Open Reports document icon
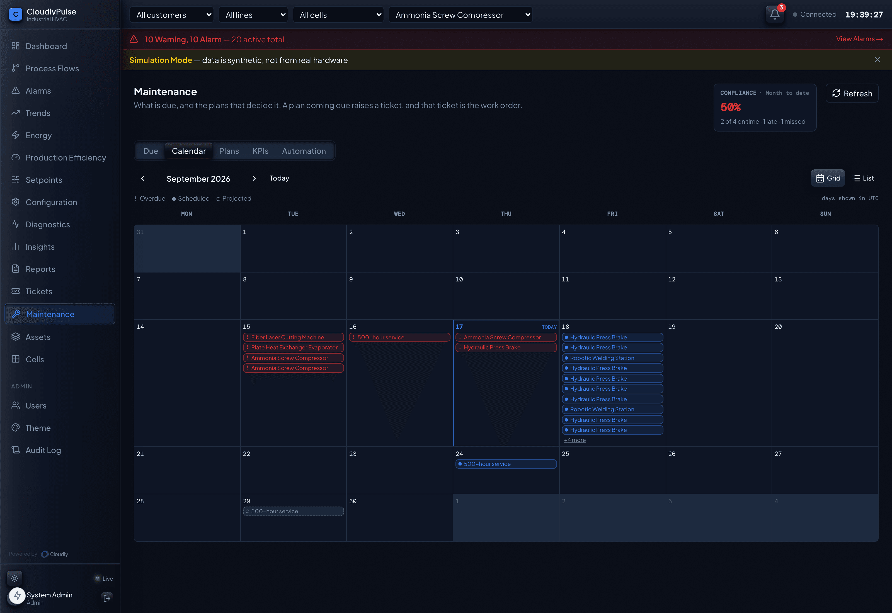This screenshot has height=613, width=892. coord(15,269)
